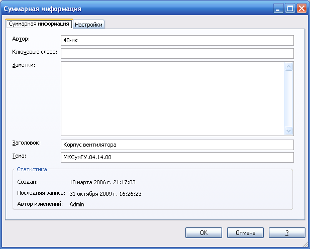The width and height of the screenshot is (310, 249).
Task: Minimize the Суммарная информация window
Action: pyautogui.click(x=278, y=9)
